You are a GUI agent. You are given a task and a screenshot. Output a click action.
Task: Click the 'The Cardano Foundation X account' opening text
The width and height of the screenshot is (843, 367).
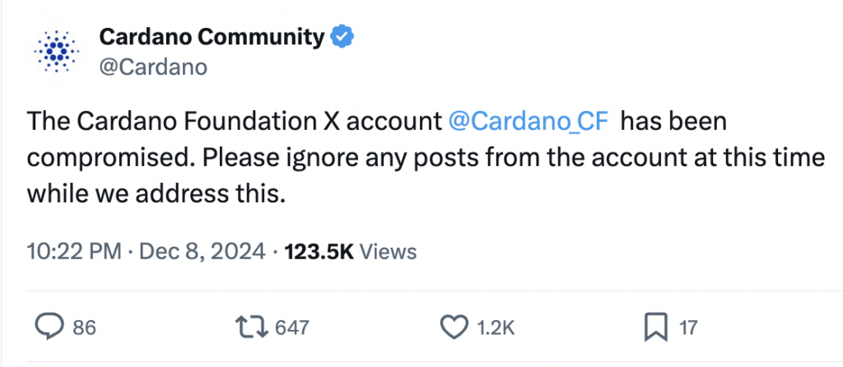[234, 123]
